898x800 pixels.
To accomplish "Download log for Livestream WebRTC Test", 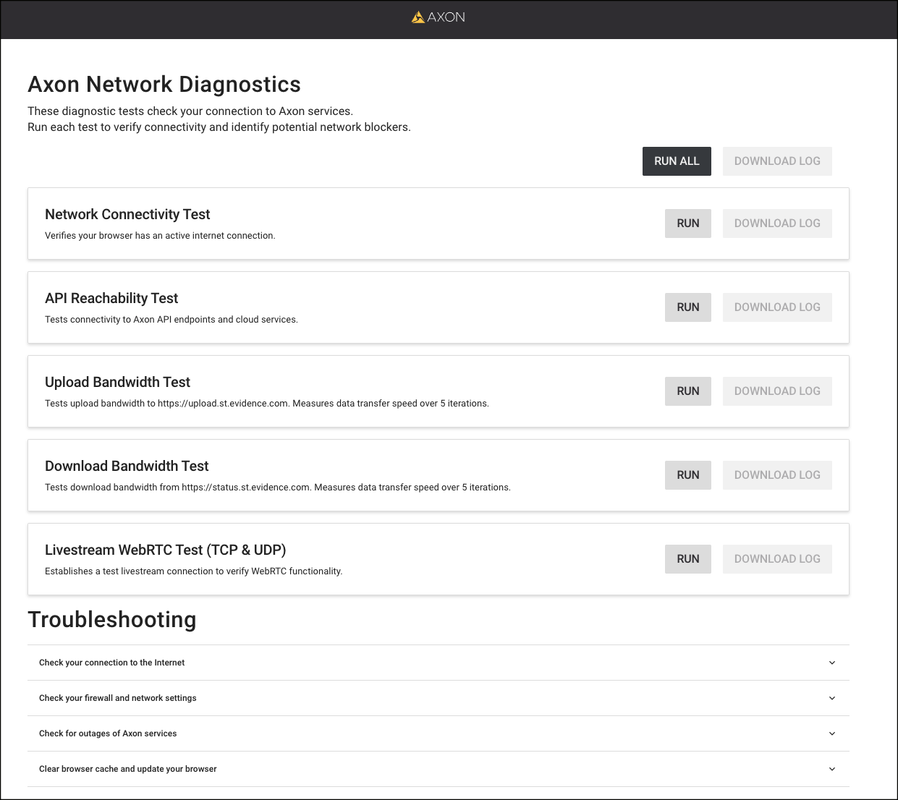I will (x=776, y=559).
